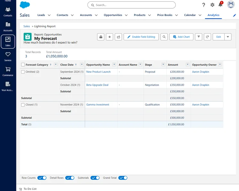Open Amount column menu
This screenshot has width=239, height=191.
(x=188, y=64)
